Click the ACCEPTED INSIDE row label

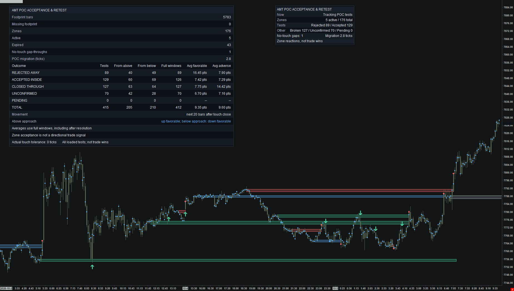click(x=27, y=80)
